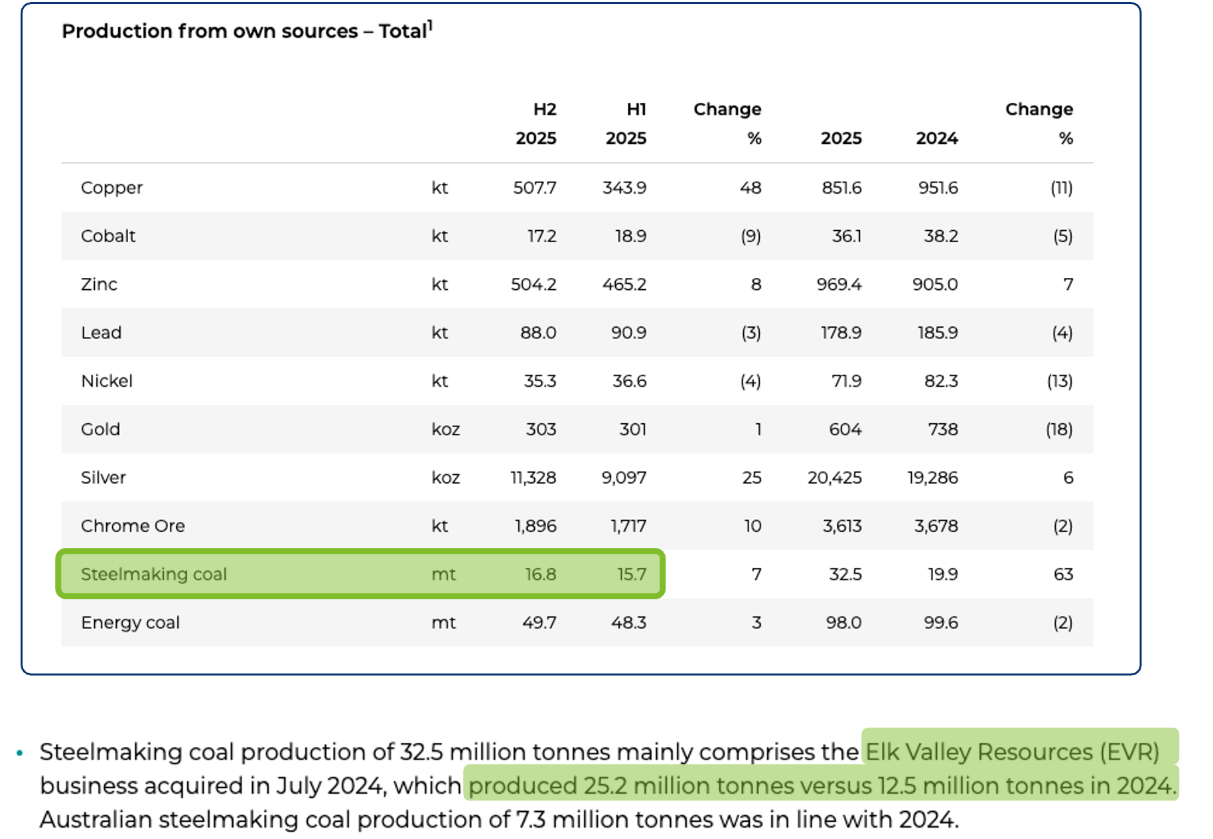The image size is (1213, 839).
Task: Select the Steelmaking coal row label
Action: 154,574
